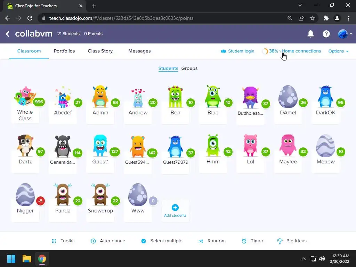Show hidden system tray icons
356x267 pixels.
click(304, 259)
